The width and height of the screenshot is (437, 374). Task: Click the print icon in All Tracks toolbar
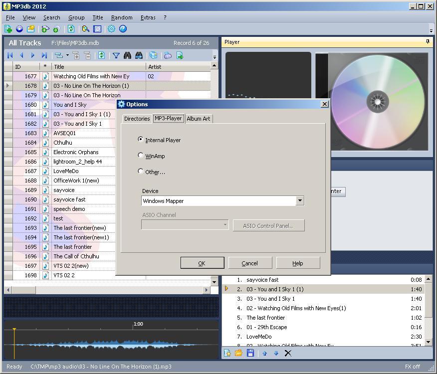pyautogui.click(x=168, y=56)
